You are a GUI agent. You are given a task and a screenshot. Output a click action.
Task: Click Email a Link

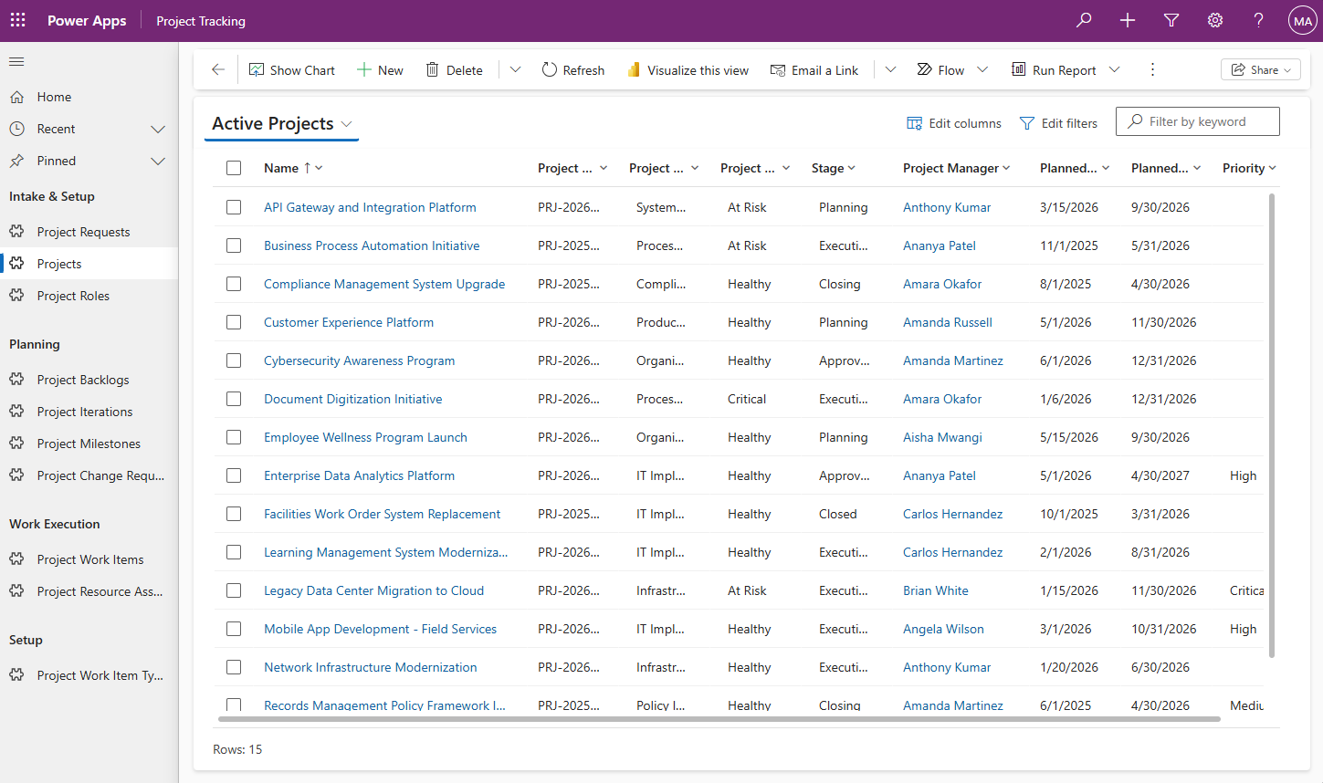point(814,70)
